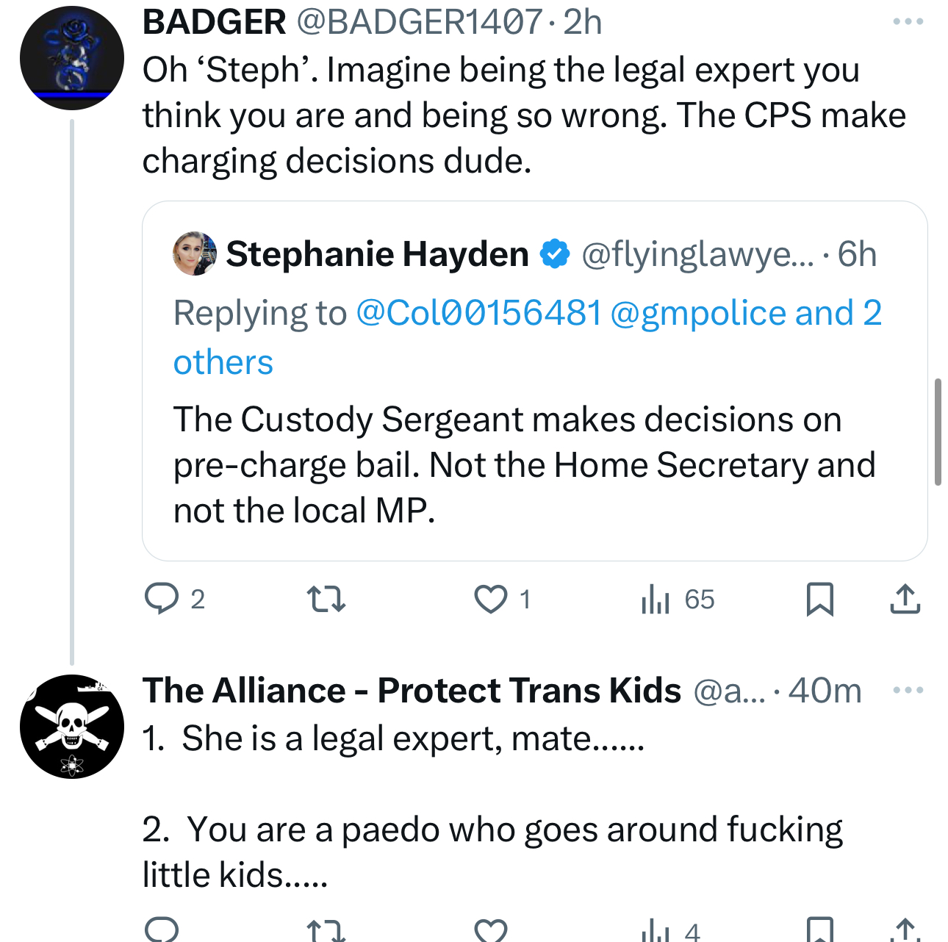Bookmark BADGER's tweet
The width and height of the screenshot is (948, 942).
click(x=819, y=598)
